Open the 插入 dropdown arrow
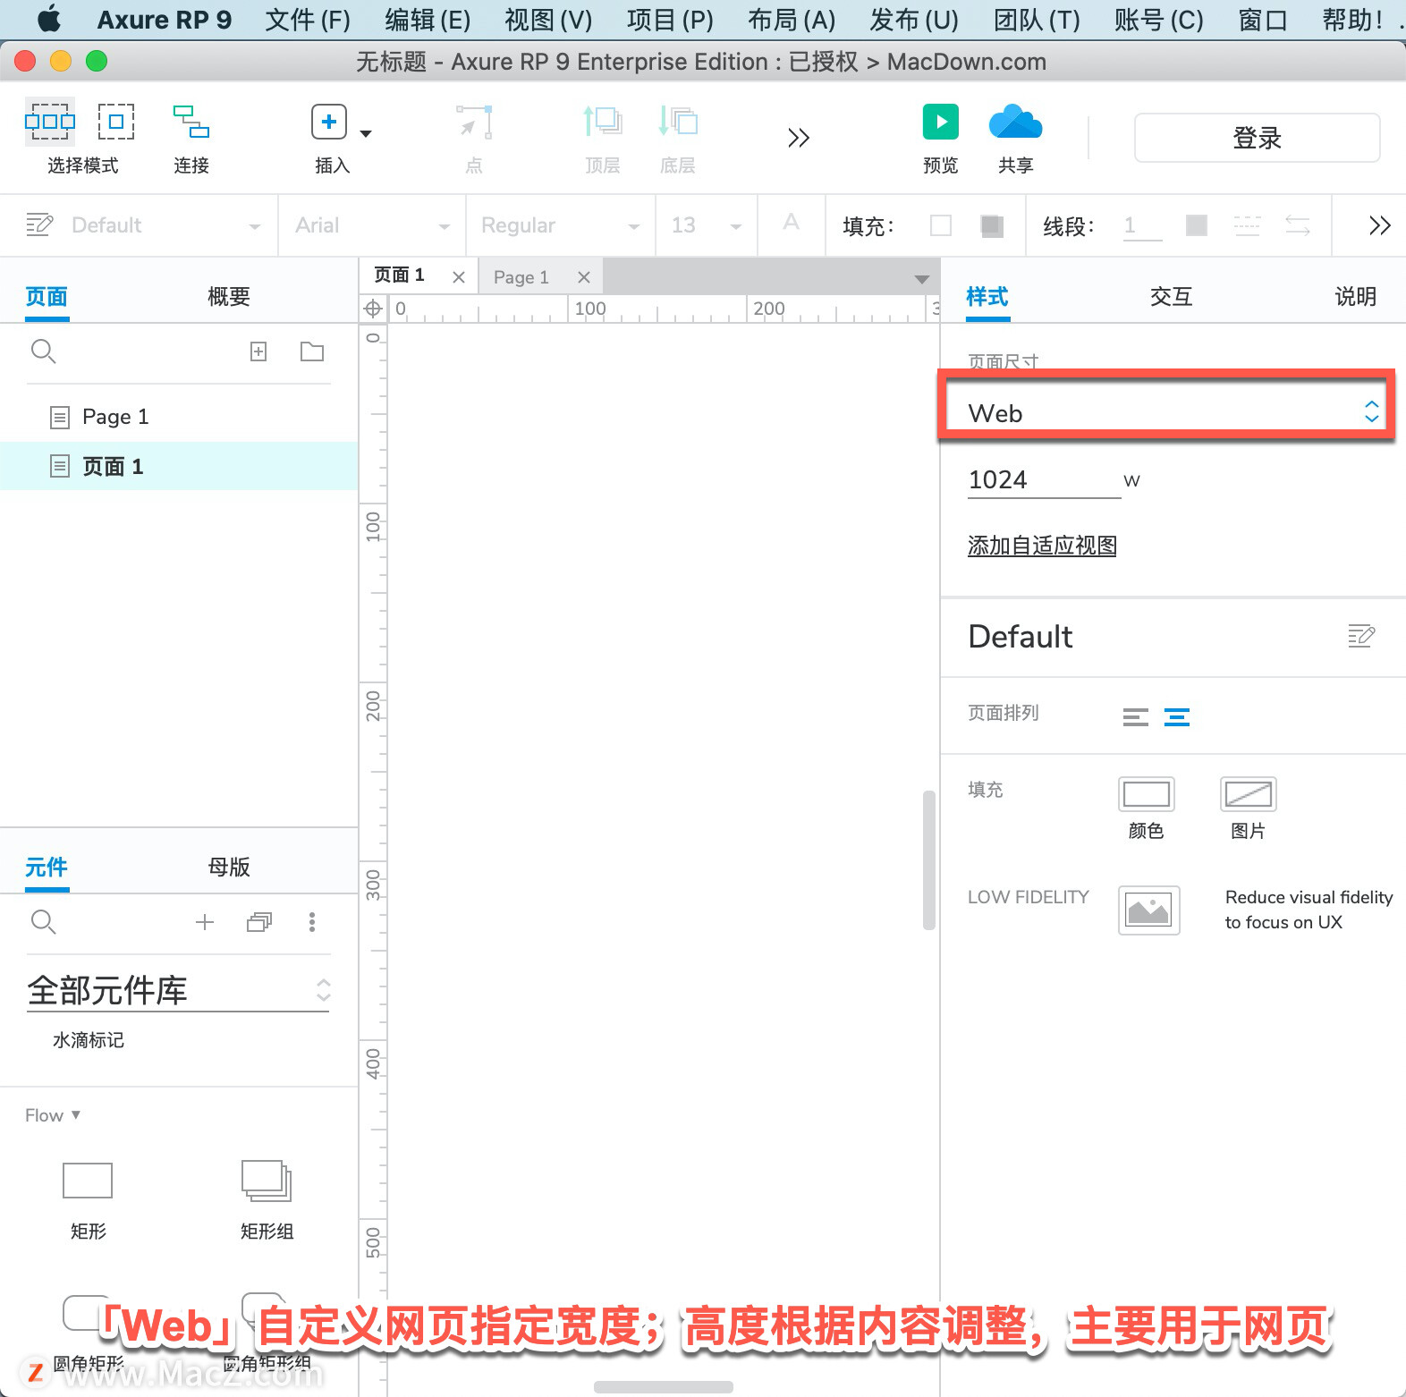Image resolution: width=1406 pixels, height=1397 pixels. pyautogui.click(x=366, y=134)
